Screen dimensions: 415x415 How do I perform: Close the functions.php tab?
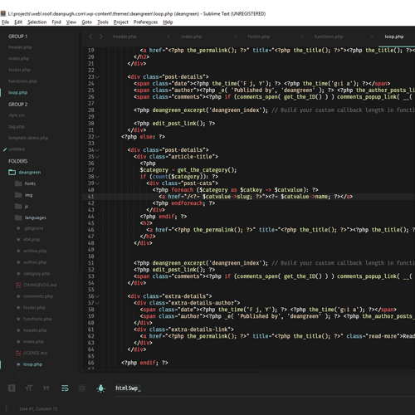click(372, 37)
